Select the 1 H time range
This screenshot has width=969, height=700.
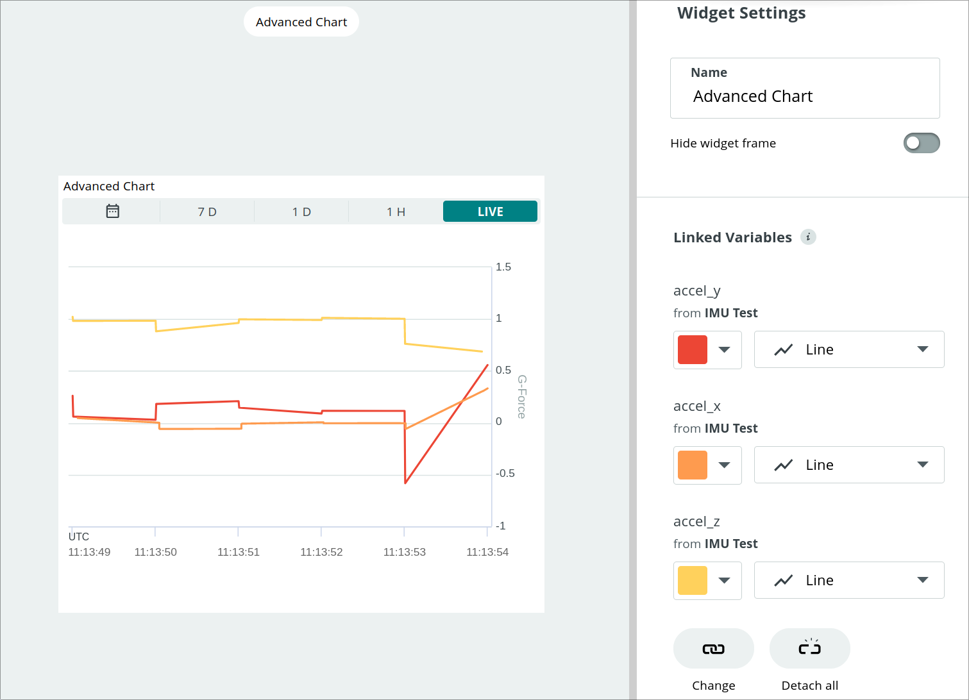[395, 211]
